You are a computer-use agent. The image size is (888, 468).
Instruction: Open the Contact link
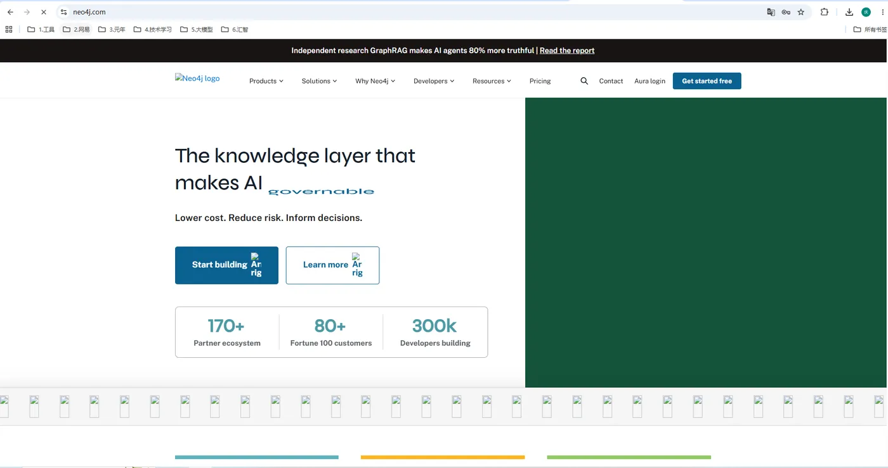[x=611, y=81]
